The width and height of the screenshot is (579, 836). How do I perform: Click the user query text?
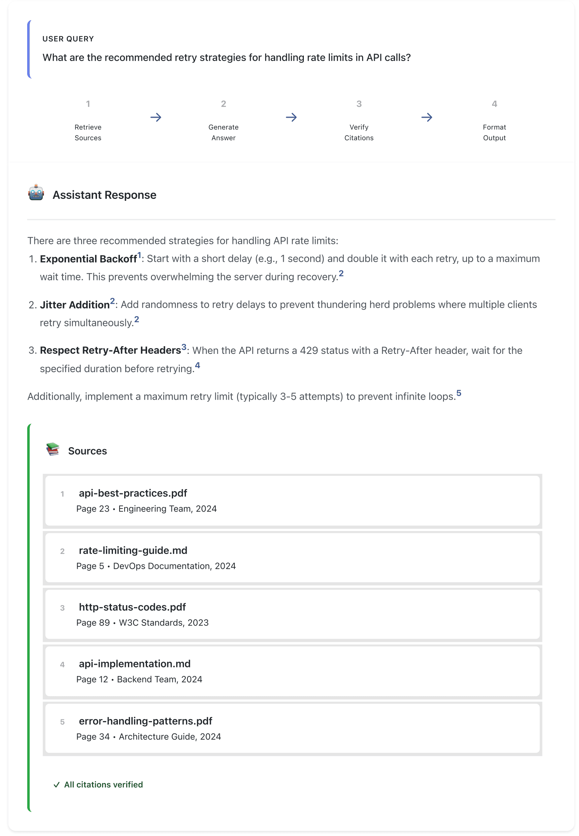[x=227, y=57]
